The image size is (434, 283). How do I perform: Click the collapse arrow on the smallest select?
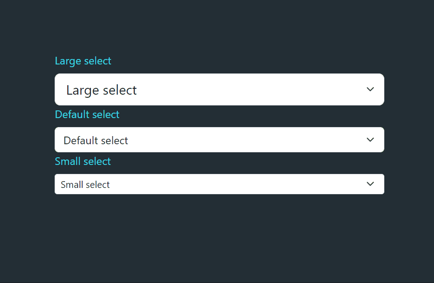click(x=370, y=184)
